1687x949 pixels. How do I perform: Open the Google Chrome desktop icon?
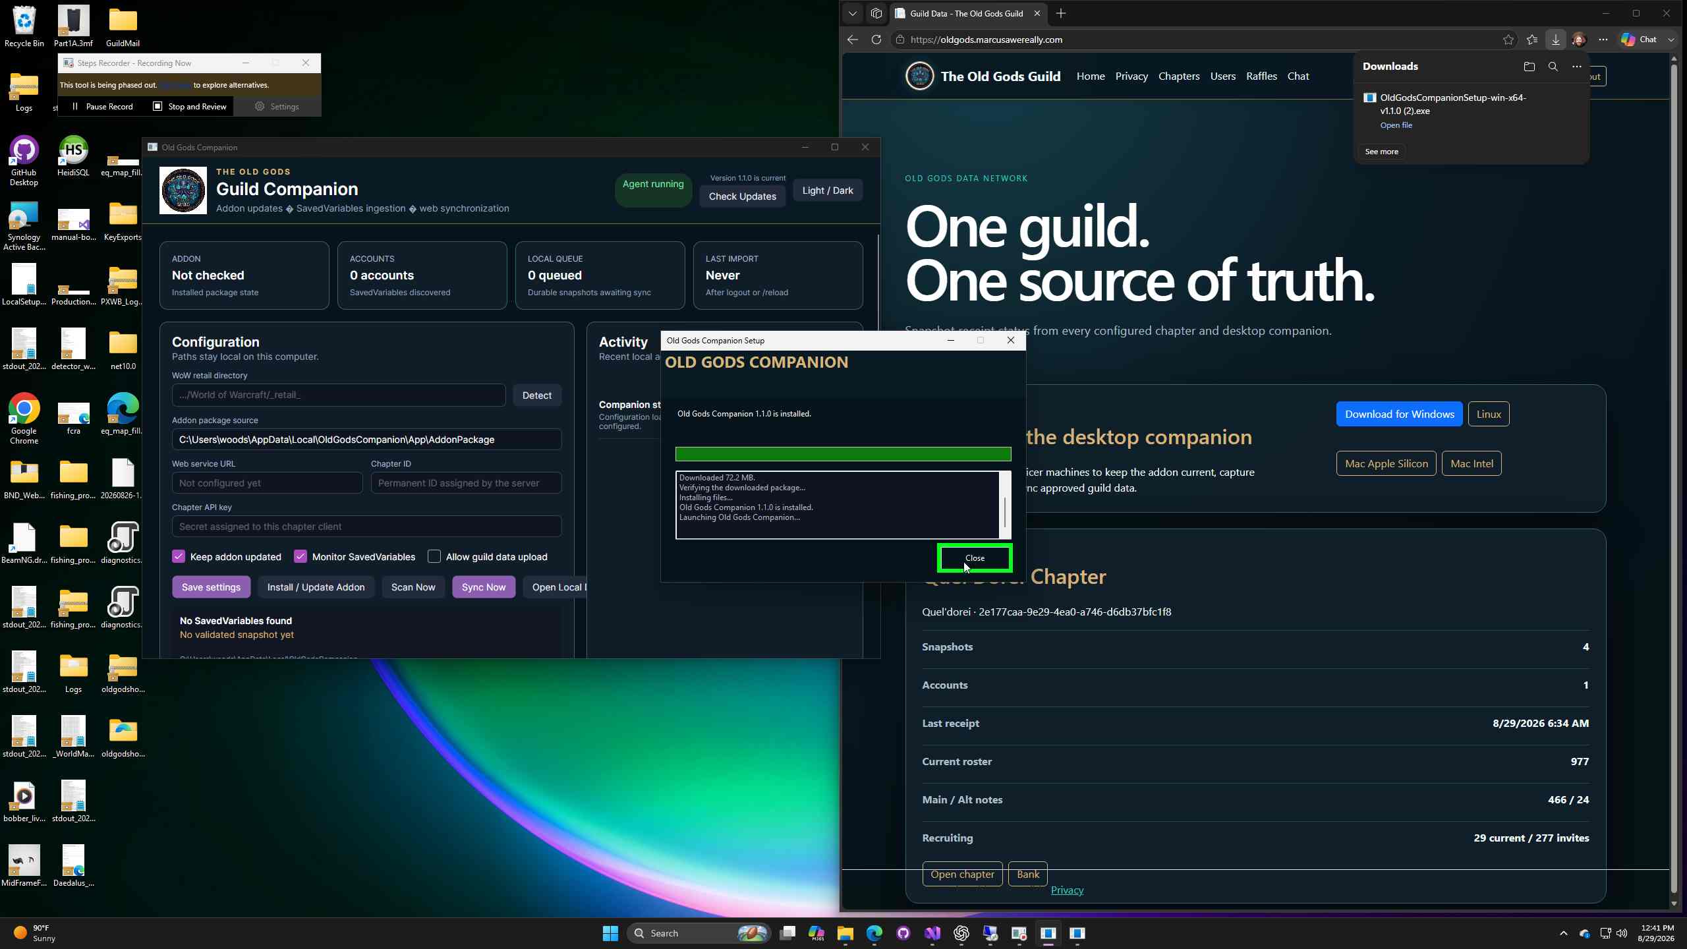point(24,419)
